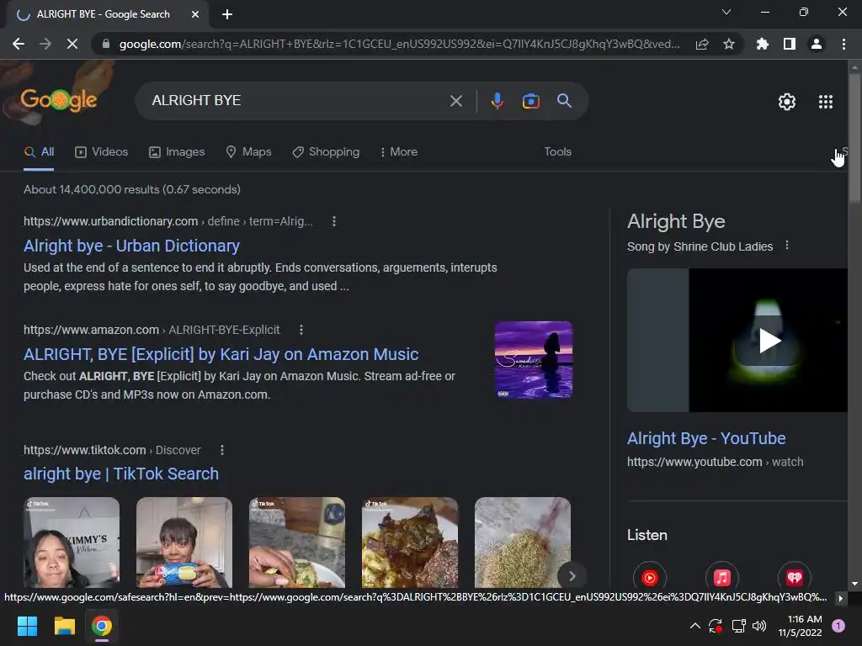Open YouTube Music listen icon
Image resolution: width=862 pixels, height=646 pixels.
[650, 577]
